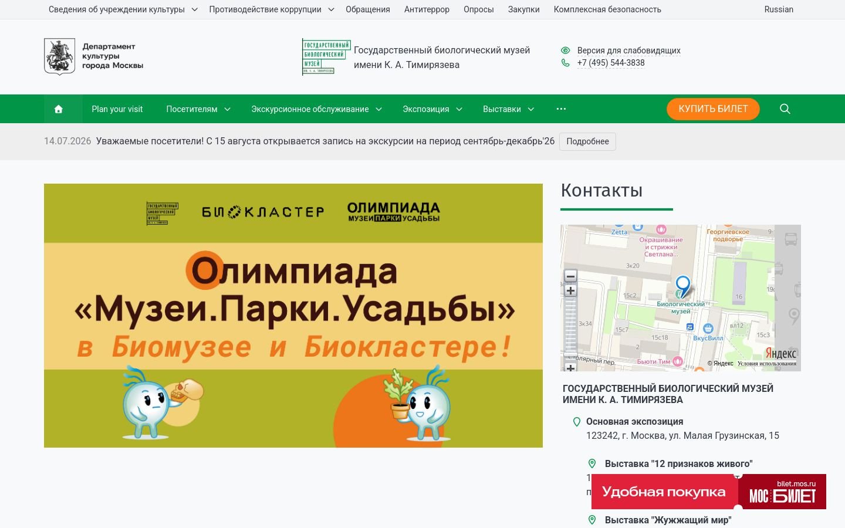The height and width of the screenshot is (528, 845).
Task: Click the green Biological Museum logo
Action: click(326, 57)
